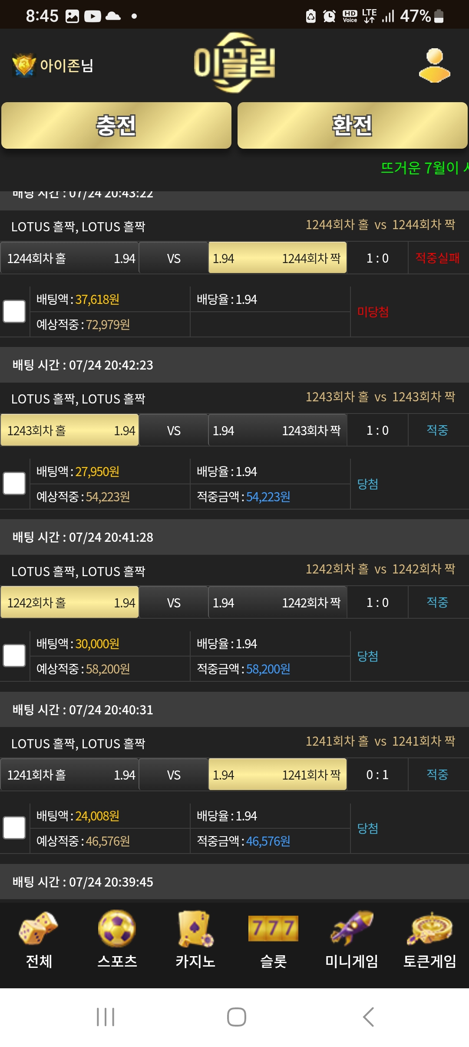The image size is (469, 1047).
Task: Tap the Android back navigation button
Action: pos(368,1017)
